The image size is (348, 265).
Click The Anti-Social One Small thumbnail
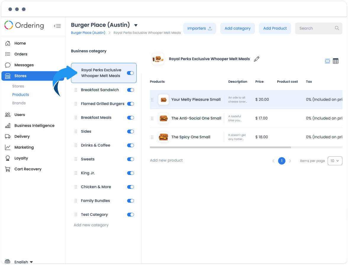163,118
